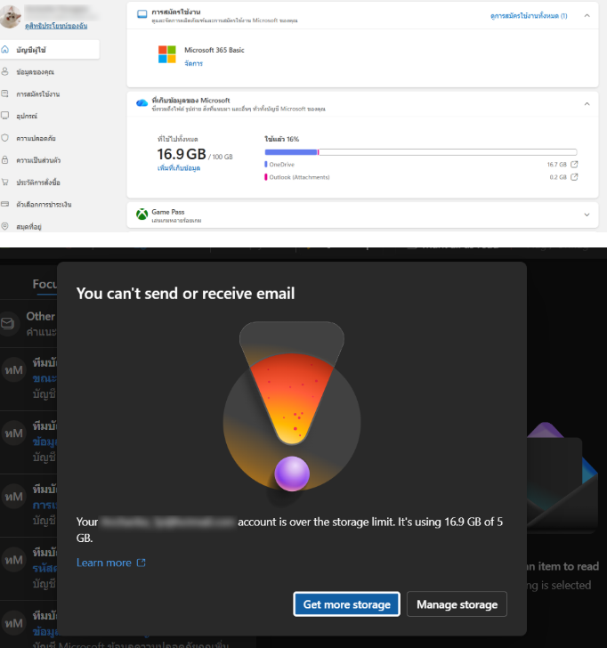The image size is (607, 648).
Task: Click the security shield icon in the sidebar
Action: pos(5,138)
